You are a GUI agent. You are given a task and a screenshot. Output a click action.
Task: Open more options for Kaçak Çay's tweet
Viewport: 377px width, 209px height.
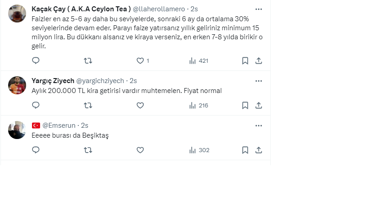click(259, 9)
